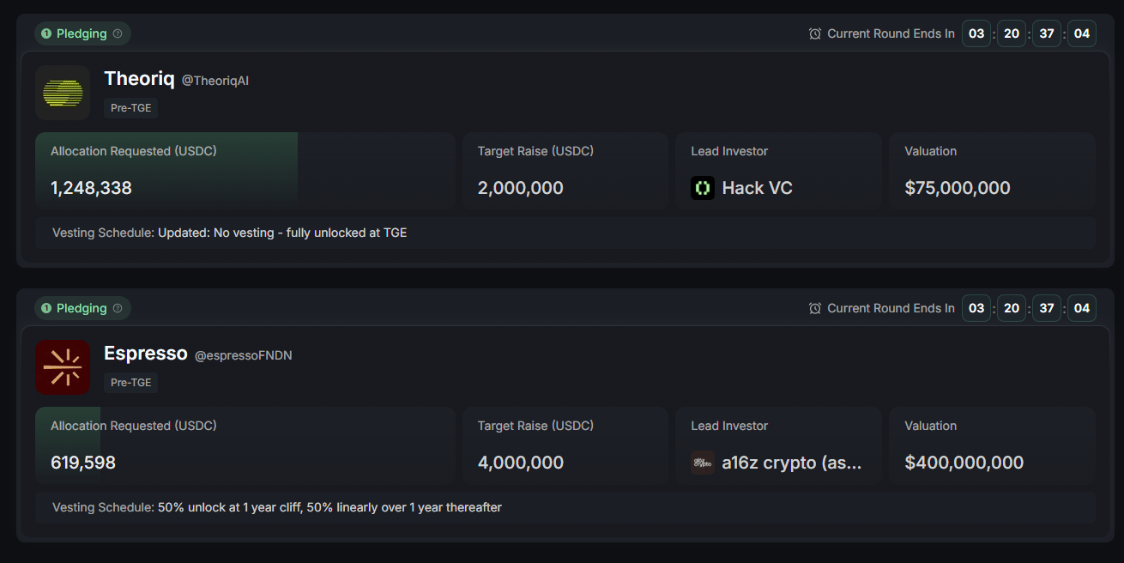
Task: Click Theoriq countdown minutes box '37'
Action: point(1047,34)
